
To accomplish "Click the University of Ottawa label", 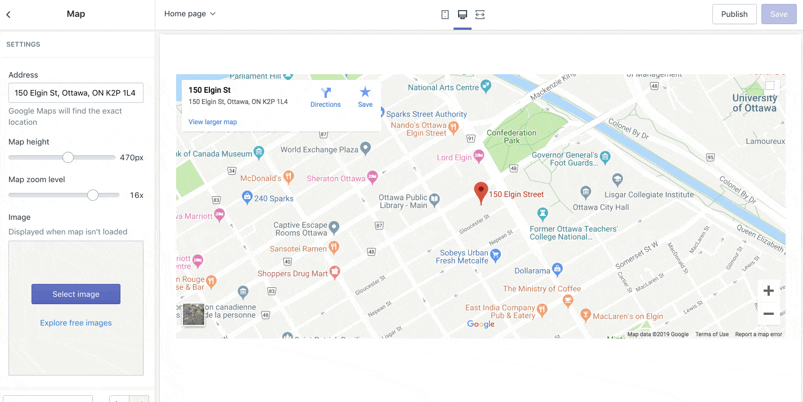I will pos(755,103).
